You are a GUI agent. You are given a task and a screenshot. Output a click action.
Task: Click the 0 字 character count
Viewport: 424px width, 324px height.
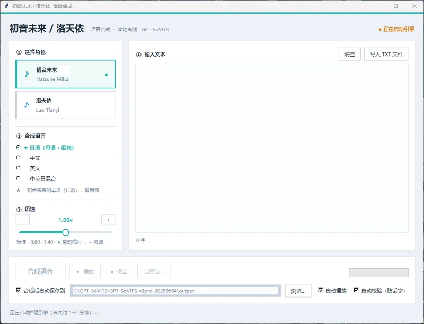pos(140,240)
